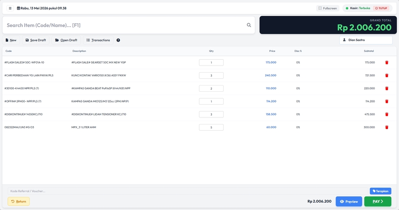
Task: Save the current cart as draft
Action: tap(36, 40)
